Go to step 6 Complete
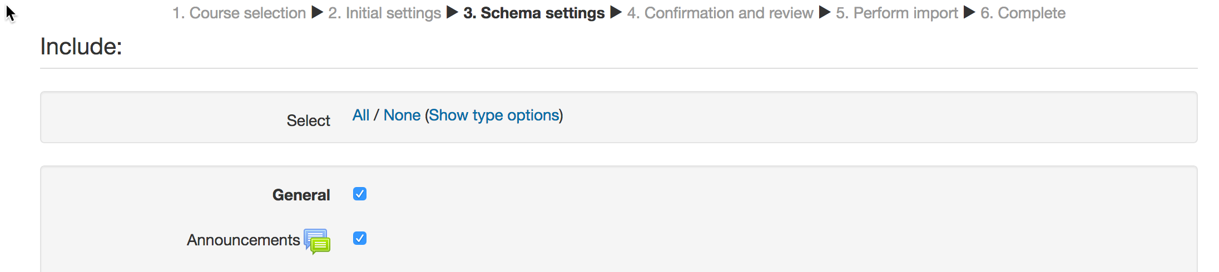 1023,13
